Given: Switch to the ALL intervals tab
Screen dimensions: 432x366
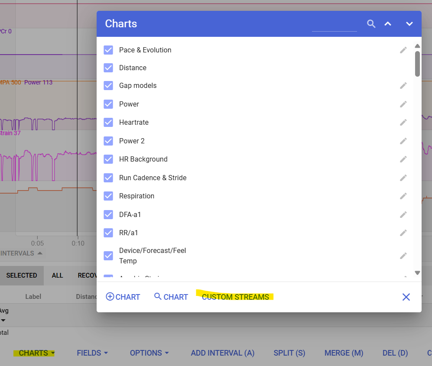Looking at the screenshot, I should [57, 275].
